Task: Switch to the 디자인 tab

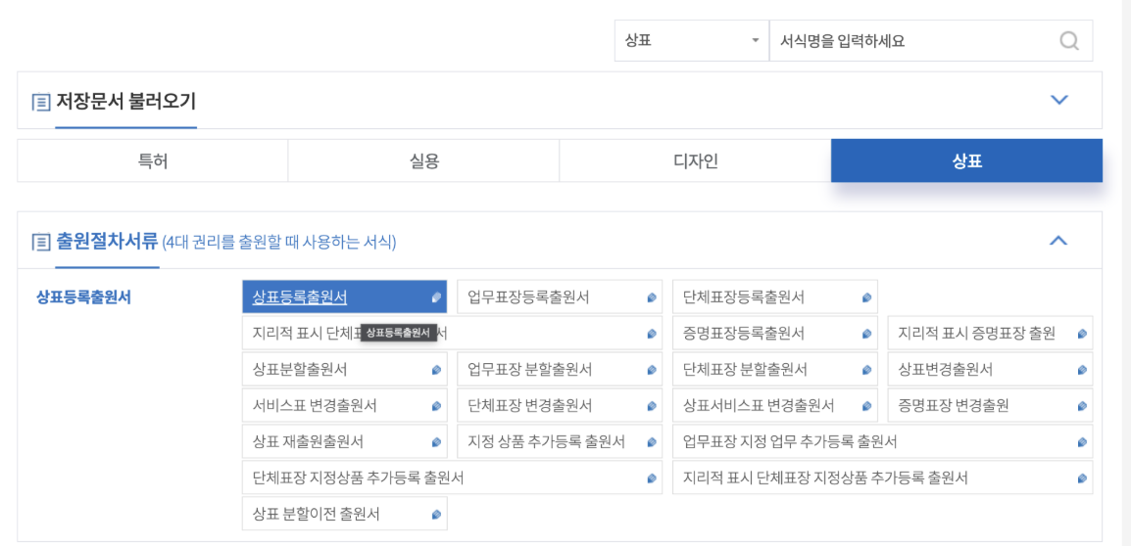Action: click(695, 160)
